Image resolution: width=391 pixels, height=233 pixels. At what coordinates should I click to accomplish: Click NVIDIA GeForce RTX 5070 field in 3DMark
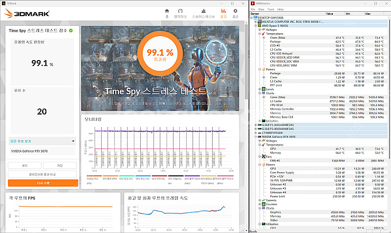coord(42,151)
